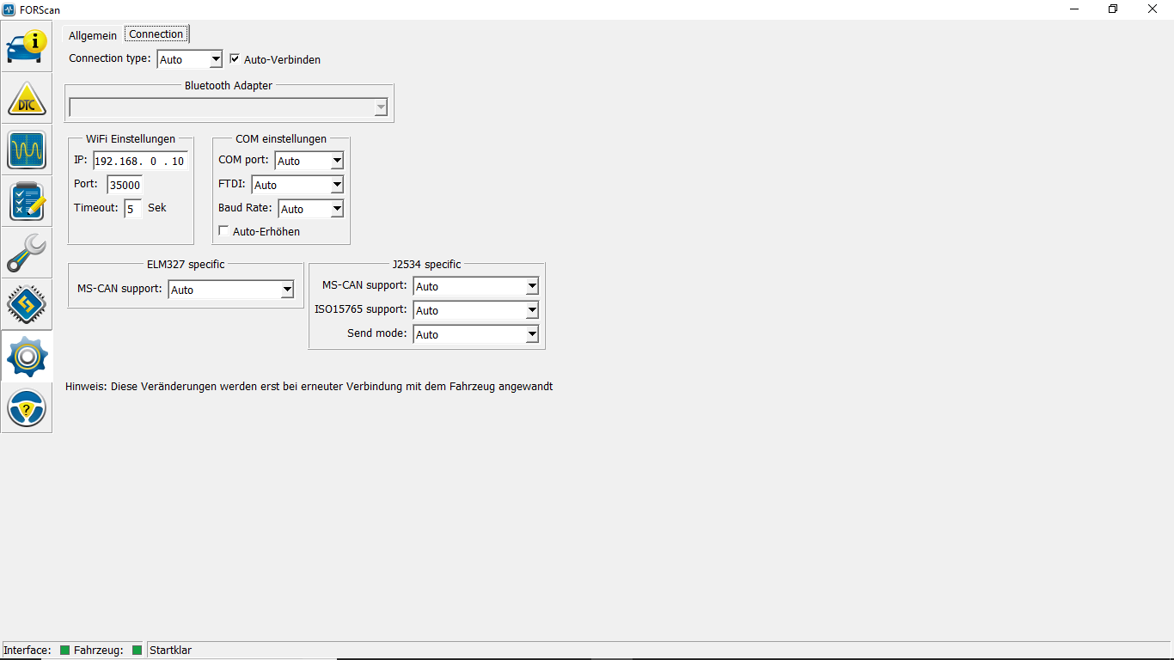Open the oscilloscope live data section
The image size is (1174, 660).
[27, 150]
